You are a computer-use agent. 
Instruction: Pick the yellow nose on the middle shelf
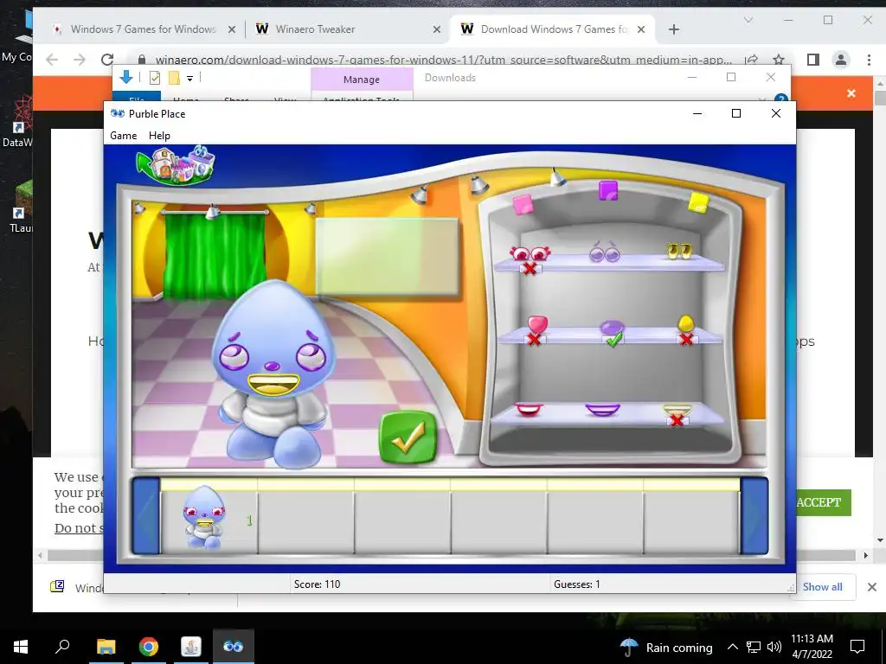tap(685, 323)
